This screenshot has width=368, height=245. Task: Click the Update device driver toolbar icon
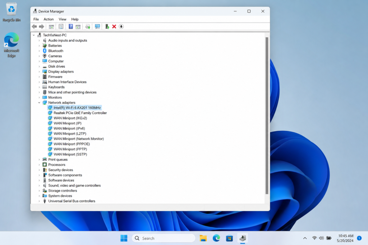coord(88,27)
